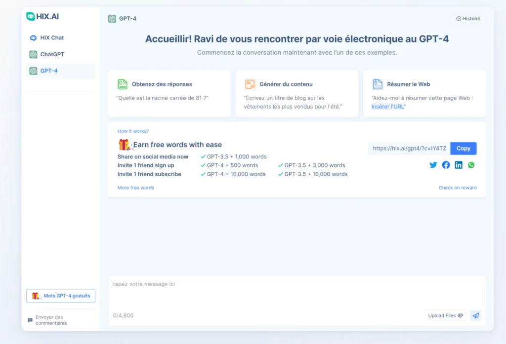Click the orange Générer du contenu AI icon
Screen dimensions: 506x344
point(250,84)
